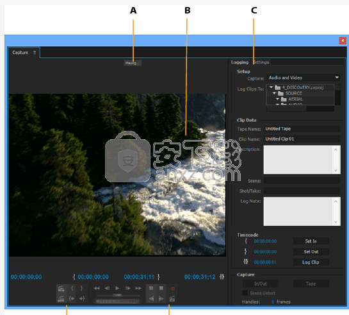The image size is (349, 315).
Task: Click the Clip Name field
Action: (302, 139)
